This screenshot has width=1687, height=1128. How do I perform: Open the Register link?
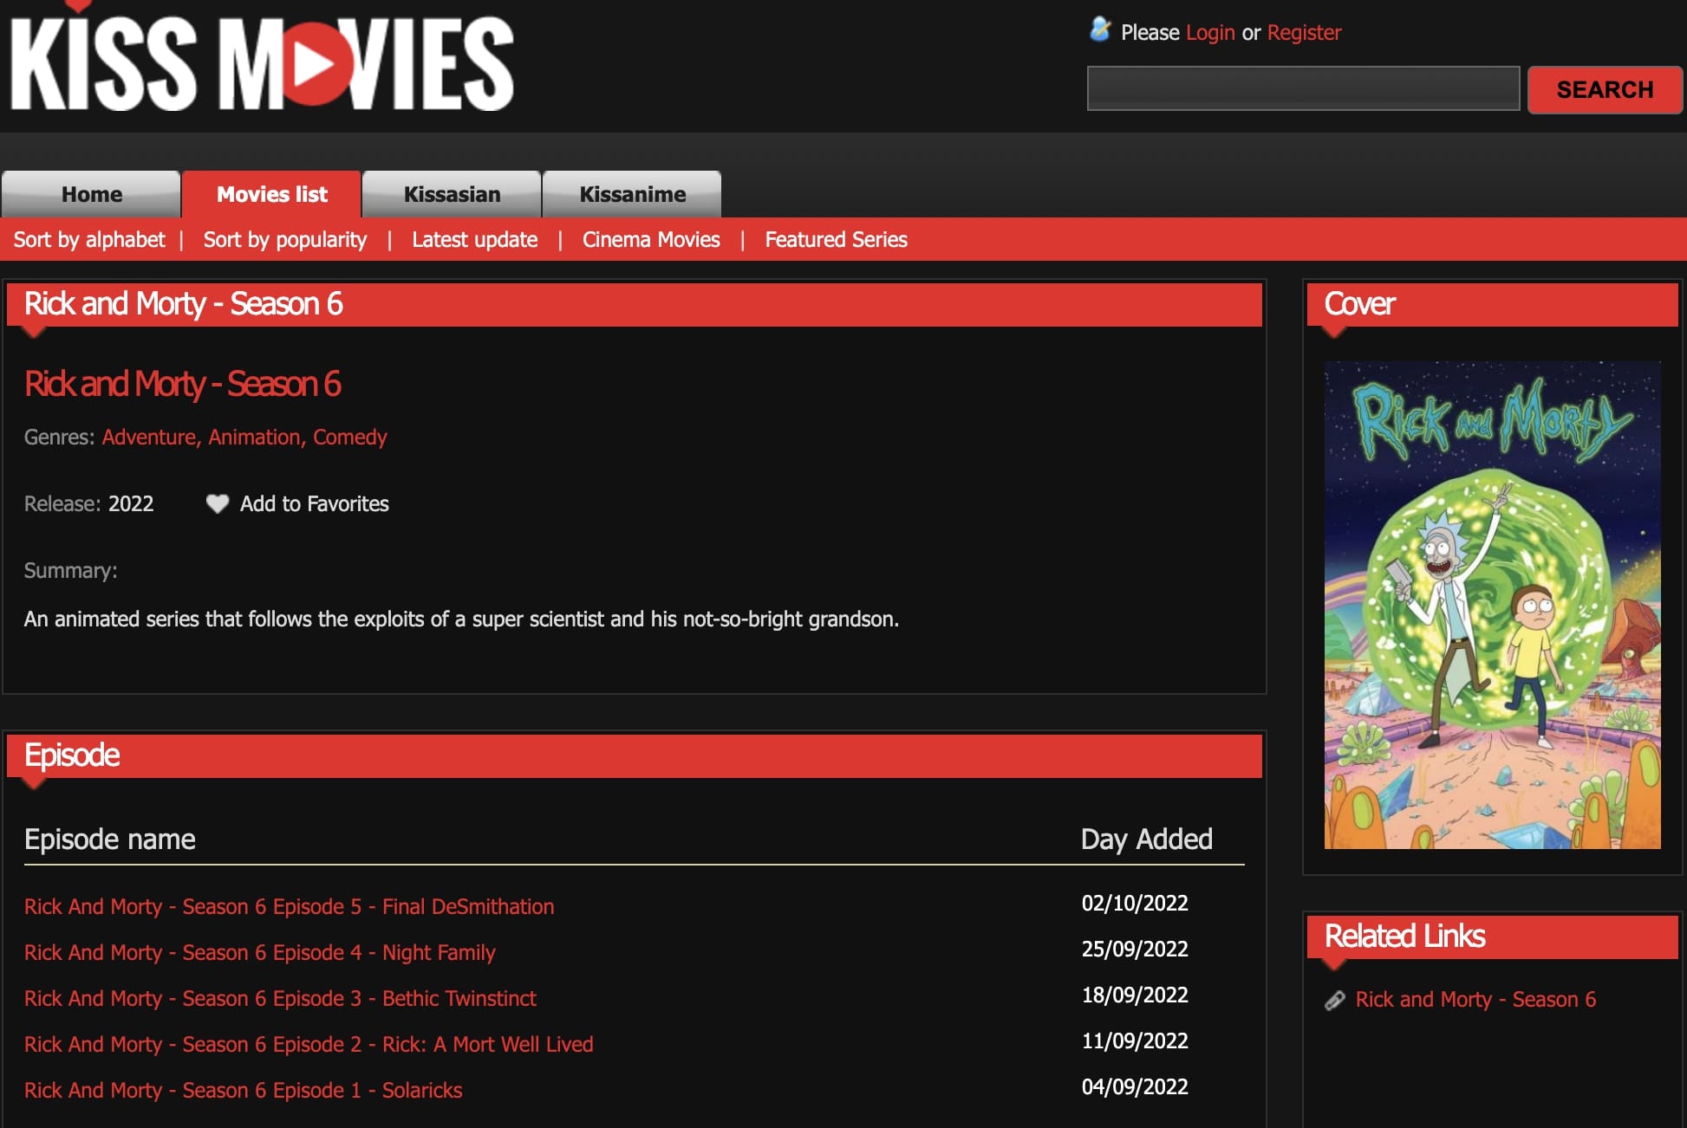[x=1303, y=33]
